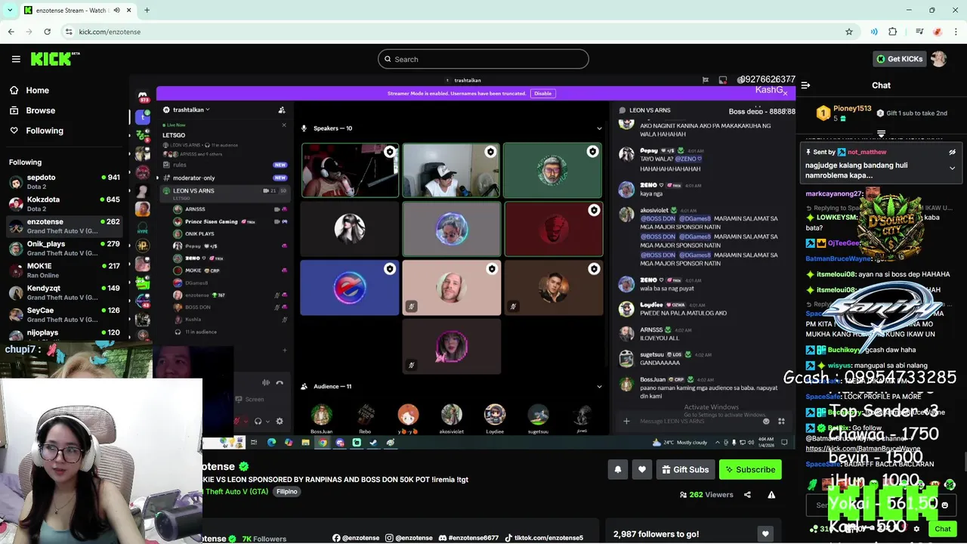Click the Discord flag icon in top bar
This screenshot has width=967, height=544.
coord(705,80)
